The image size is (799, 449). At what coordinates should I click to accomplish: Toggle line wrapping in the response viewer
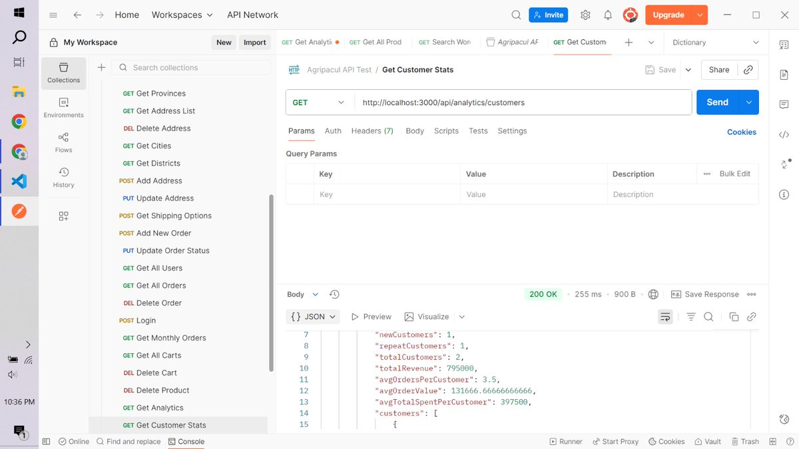pyautogui.click(x=665, y=317)
